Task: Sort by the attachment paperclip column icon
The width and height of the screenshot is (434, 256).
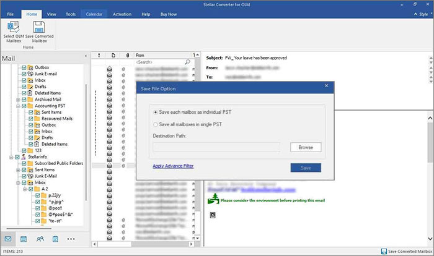Action: tap(127, 55)
